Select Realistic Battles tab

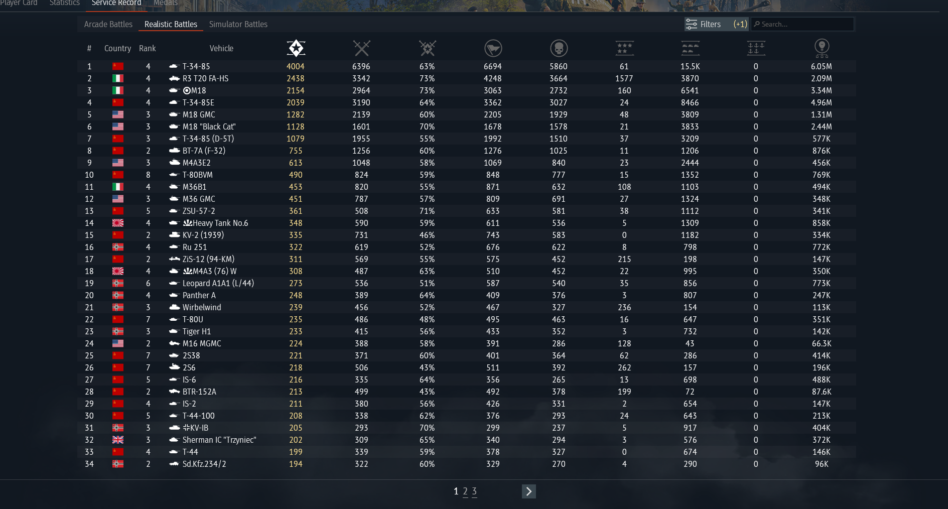click(x=171, y=24)
